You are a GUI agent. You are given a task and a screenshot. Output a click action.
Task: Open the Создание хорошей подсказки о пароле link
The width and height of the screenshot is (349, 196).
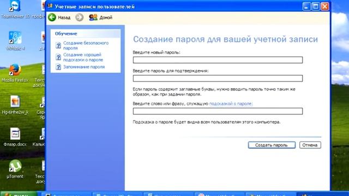pyautogui.click(x=83, y=57)
